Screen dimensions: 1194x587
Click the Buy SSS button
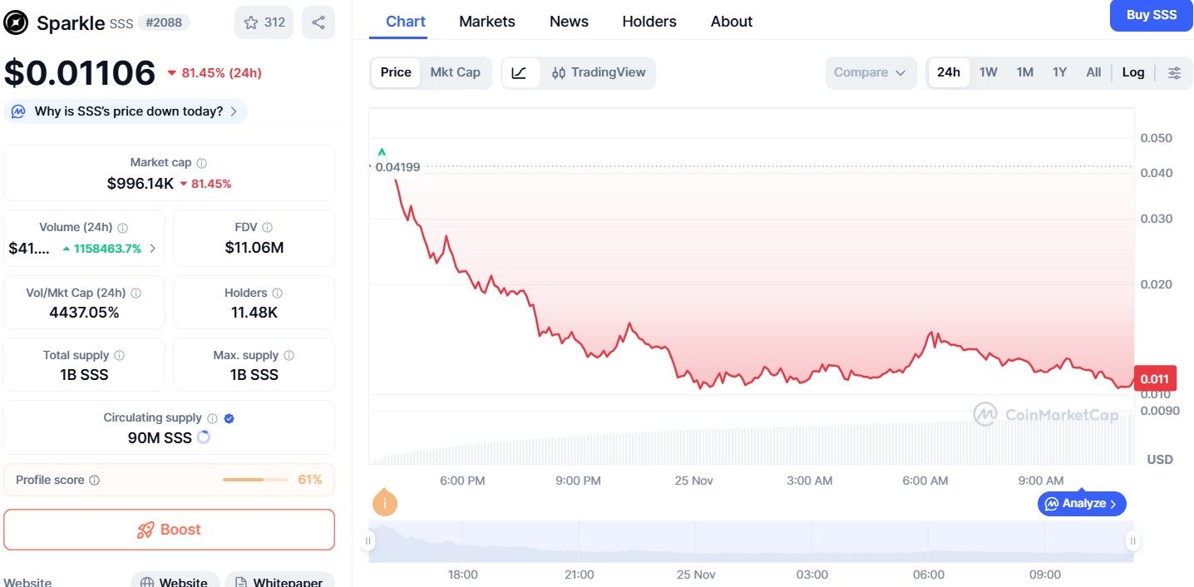click(1151, 15)
